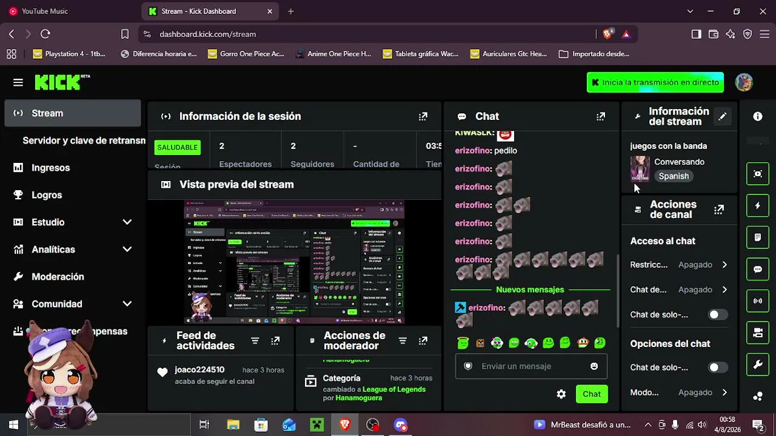Pop out the Acciones de moderador panel
The height and width of the screenshot is (436, 776).
coord(423,341)
